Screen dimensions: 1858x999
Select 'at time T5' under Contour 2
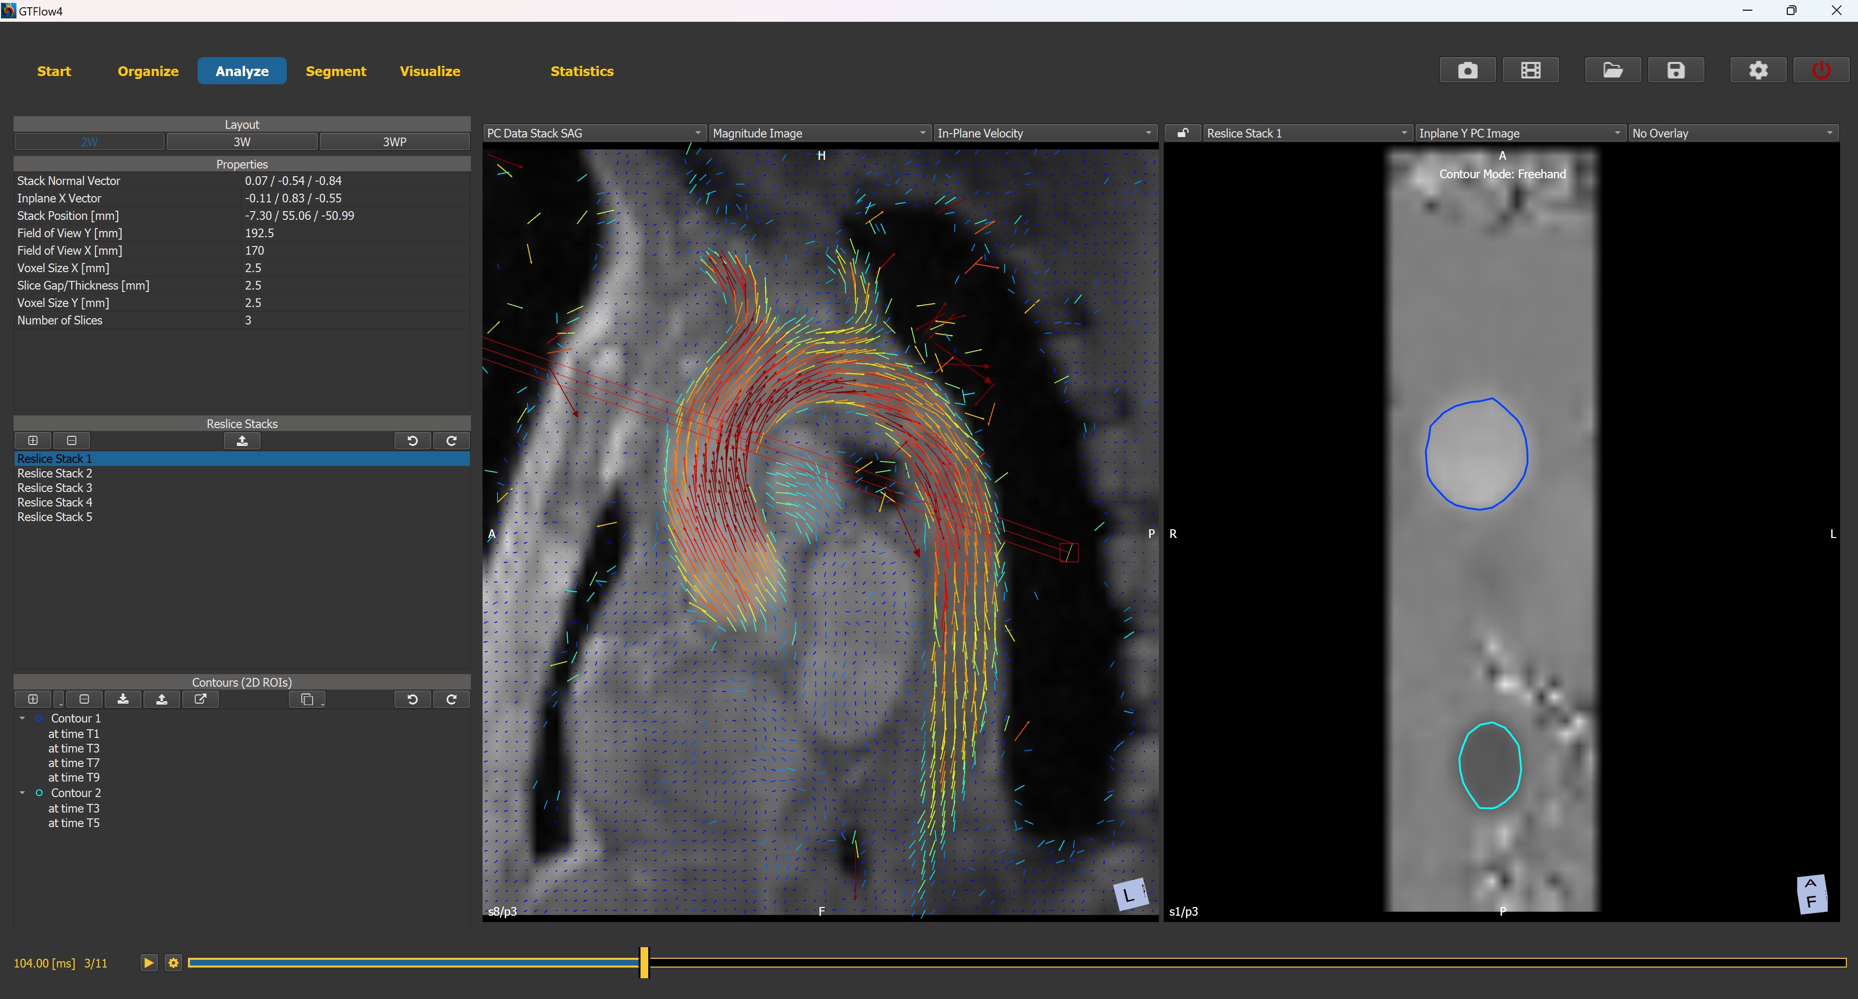(74, 823)
